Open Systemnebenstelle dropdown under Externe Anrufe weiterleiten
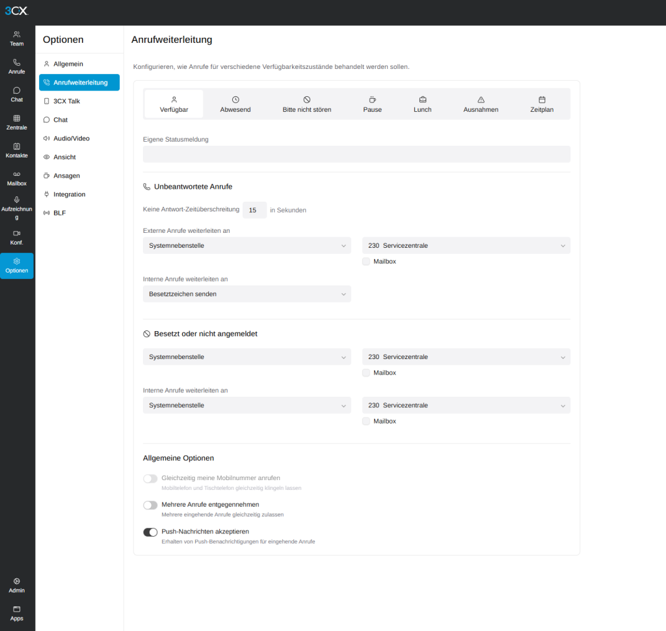This screenshot has height=631, width=666. (246, 246)
